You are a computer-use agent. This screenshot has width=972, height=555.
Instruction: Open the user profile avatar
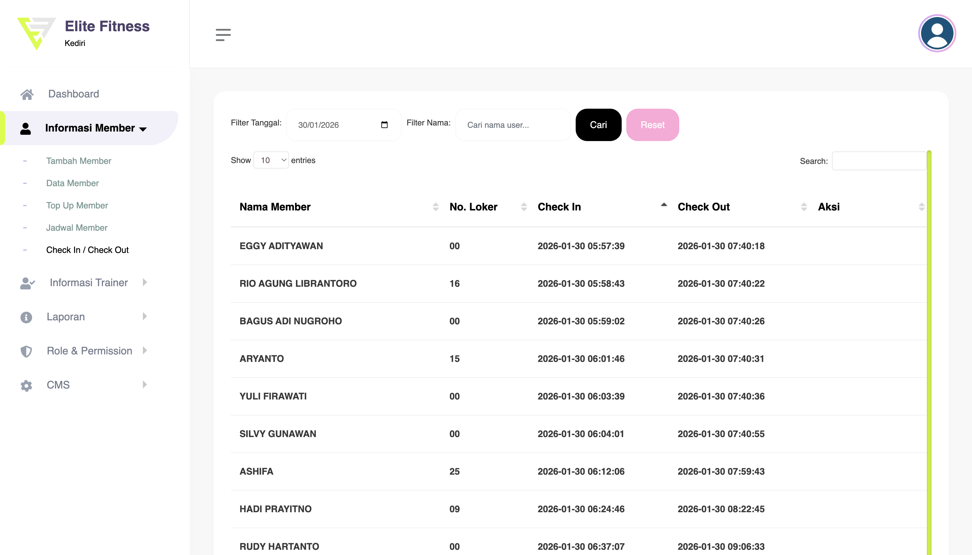tap(936, 34)
